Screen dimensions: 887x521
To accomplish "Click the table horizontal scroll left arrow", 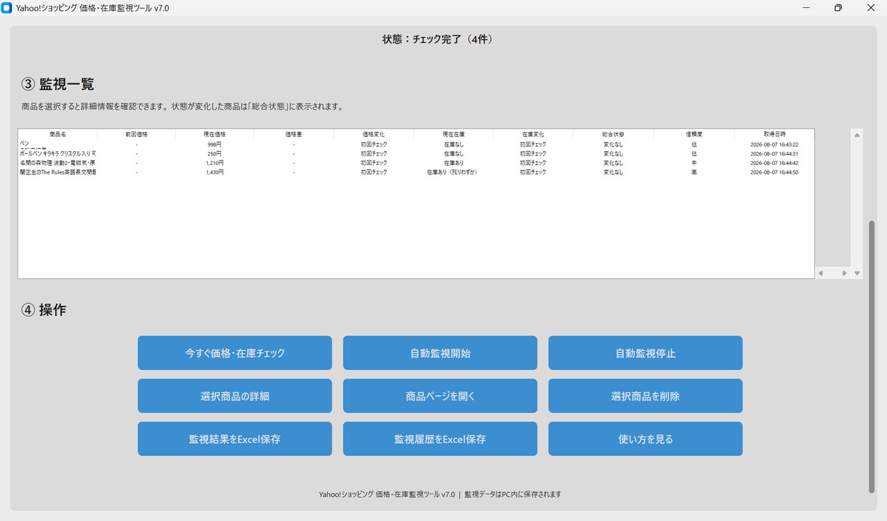I will click(821, 273).
